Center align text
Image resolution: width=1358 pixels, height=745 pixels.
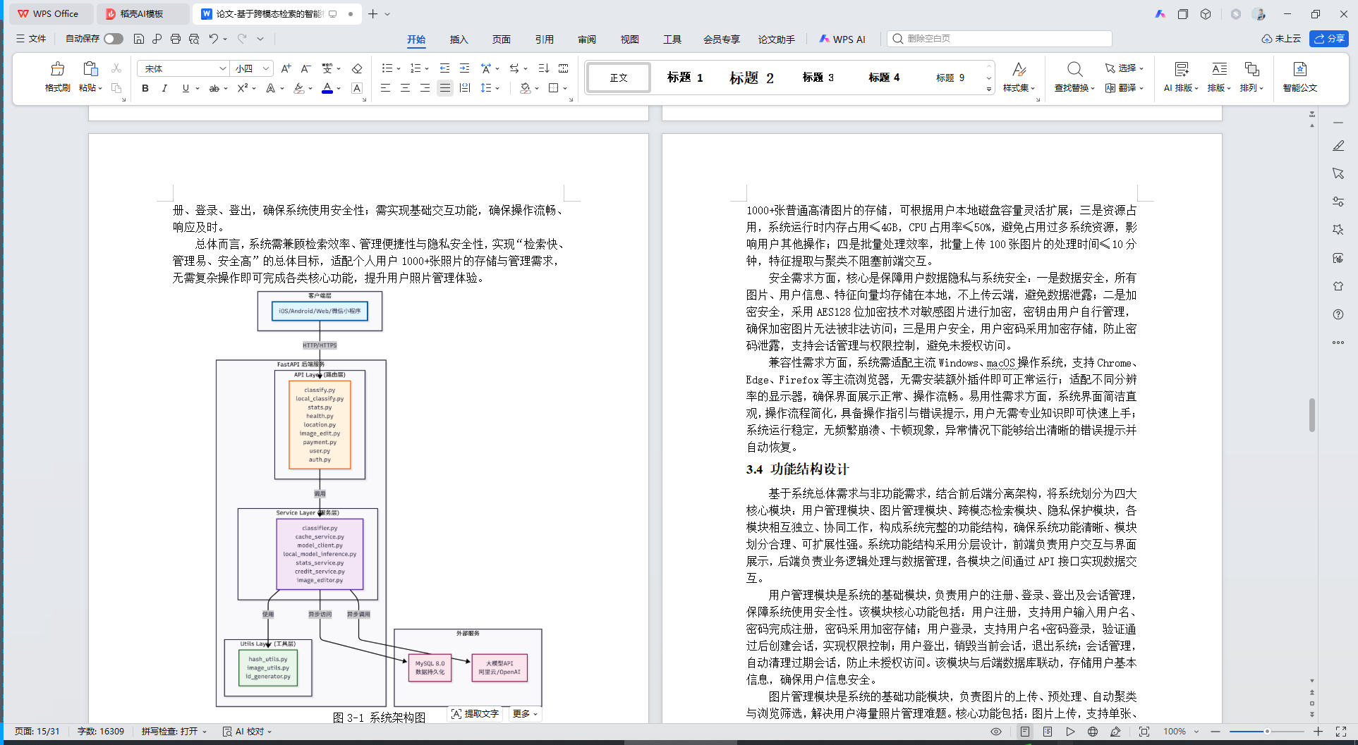(405, 88)
